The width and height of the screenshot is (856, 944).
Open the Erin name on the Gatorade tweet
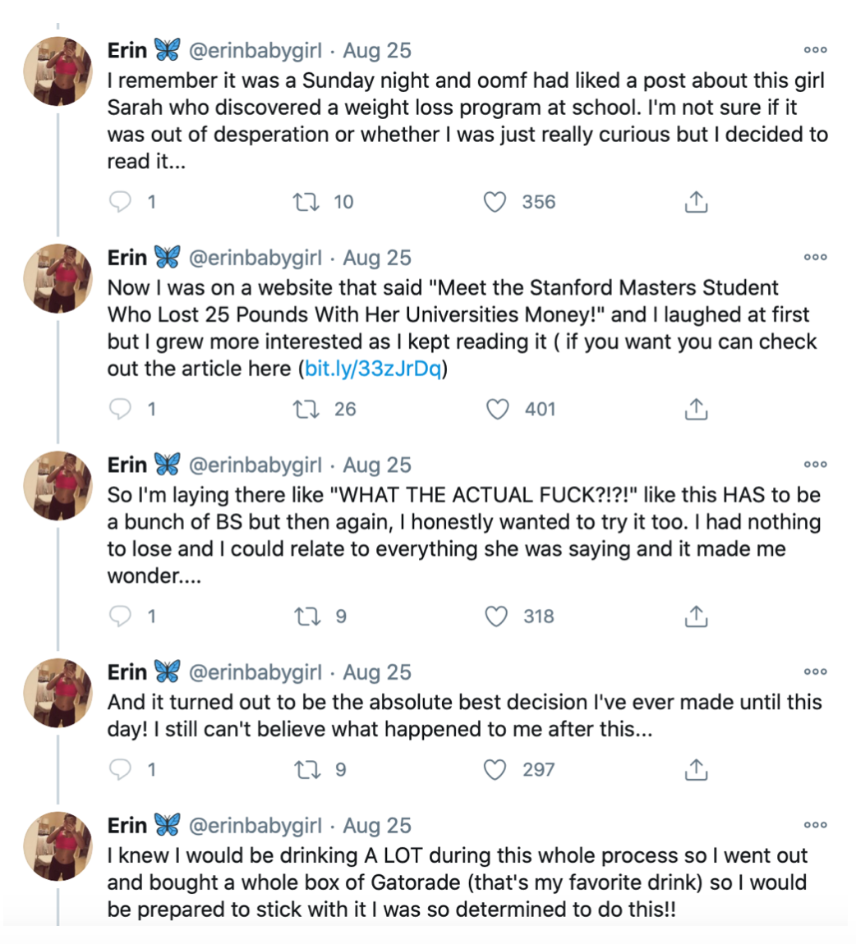(127, 826)
